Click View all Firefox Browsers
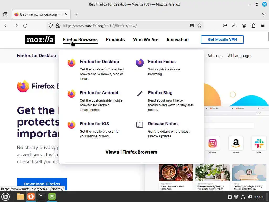Image resolution: width=269 pixels, height=202 pixels. click(x=131, y=152)
